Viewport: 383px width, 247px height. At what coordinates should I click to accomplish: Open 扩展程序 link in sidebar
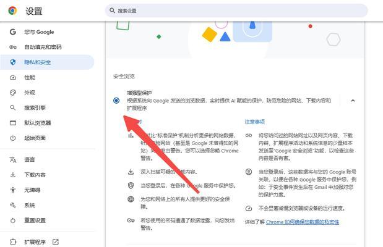point(35,242)
